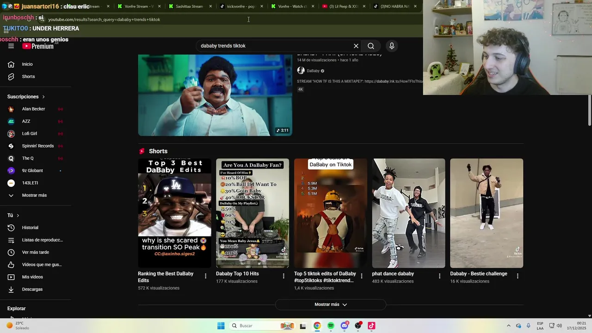Switch to '(3)NO HABRA NA' TikTok tab
The height and width of the screenshot is (333, 592).
point(395,6)
